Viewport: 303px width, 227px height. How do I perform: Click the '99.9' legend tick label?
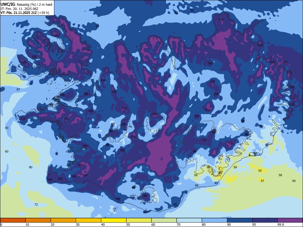pos(280,225)
